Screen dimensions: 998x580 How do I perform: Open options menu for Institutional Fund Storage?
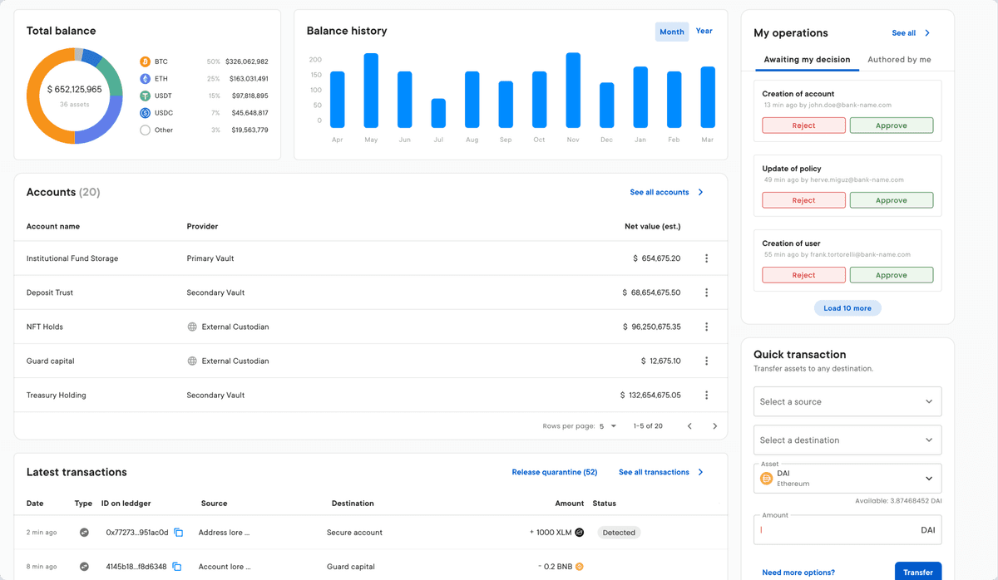[x=706, y=258]
